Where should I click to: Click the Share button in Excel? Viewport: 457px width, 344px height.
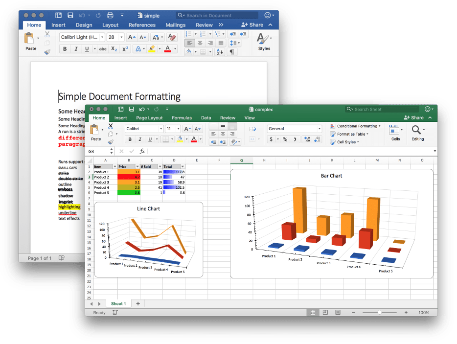coord(414,118)
